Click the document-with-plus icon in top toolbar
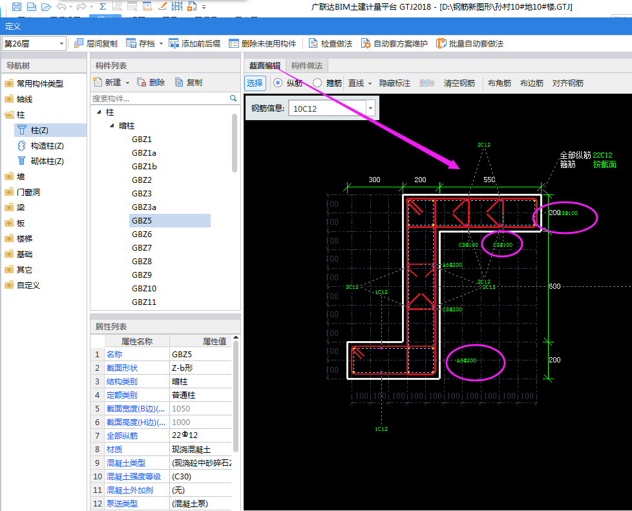 [193, 6]
